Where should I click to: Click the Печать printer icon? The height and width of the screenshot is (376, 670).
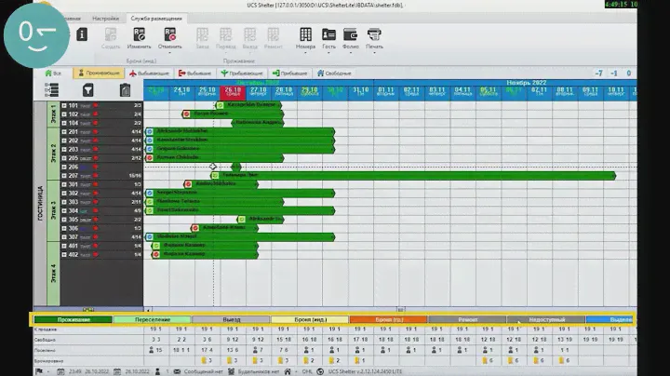374,37
